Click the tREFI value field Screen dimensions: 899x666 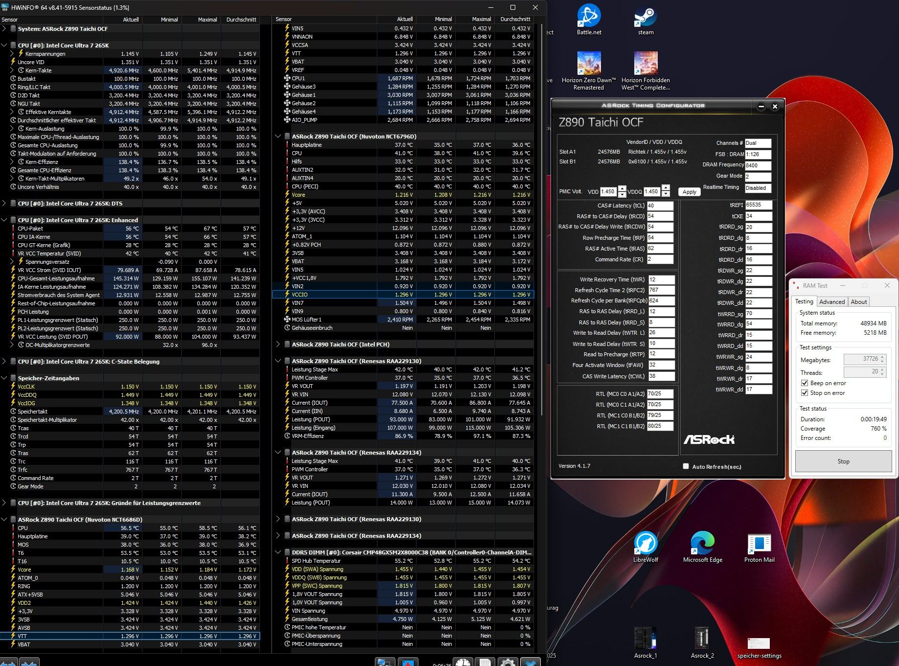[759, 205]
